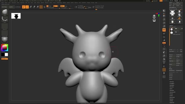This screenshot has height=104, width=185.
Task: Open the Texture selector on left shelf
Action: coord(5,33)
